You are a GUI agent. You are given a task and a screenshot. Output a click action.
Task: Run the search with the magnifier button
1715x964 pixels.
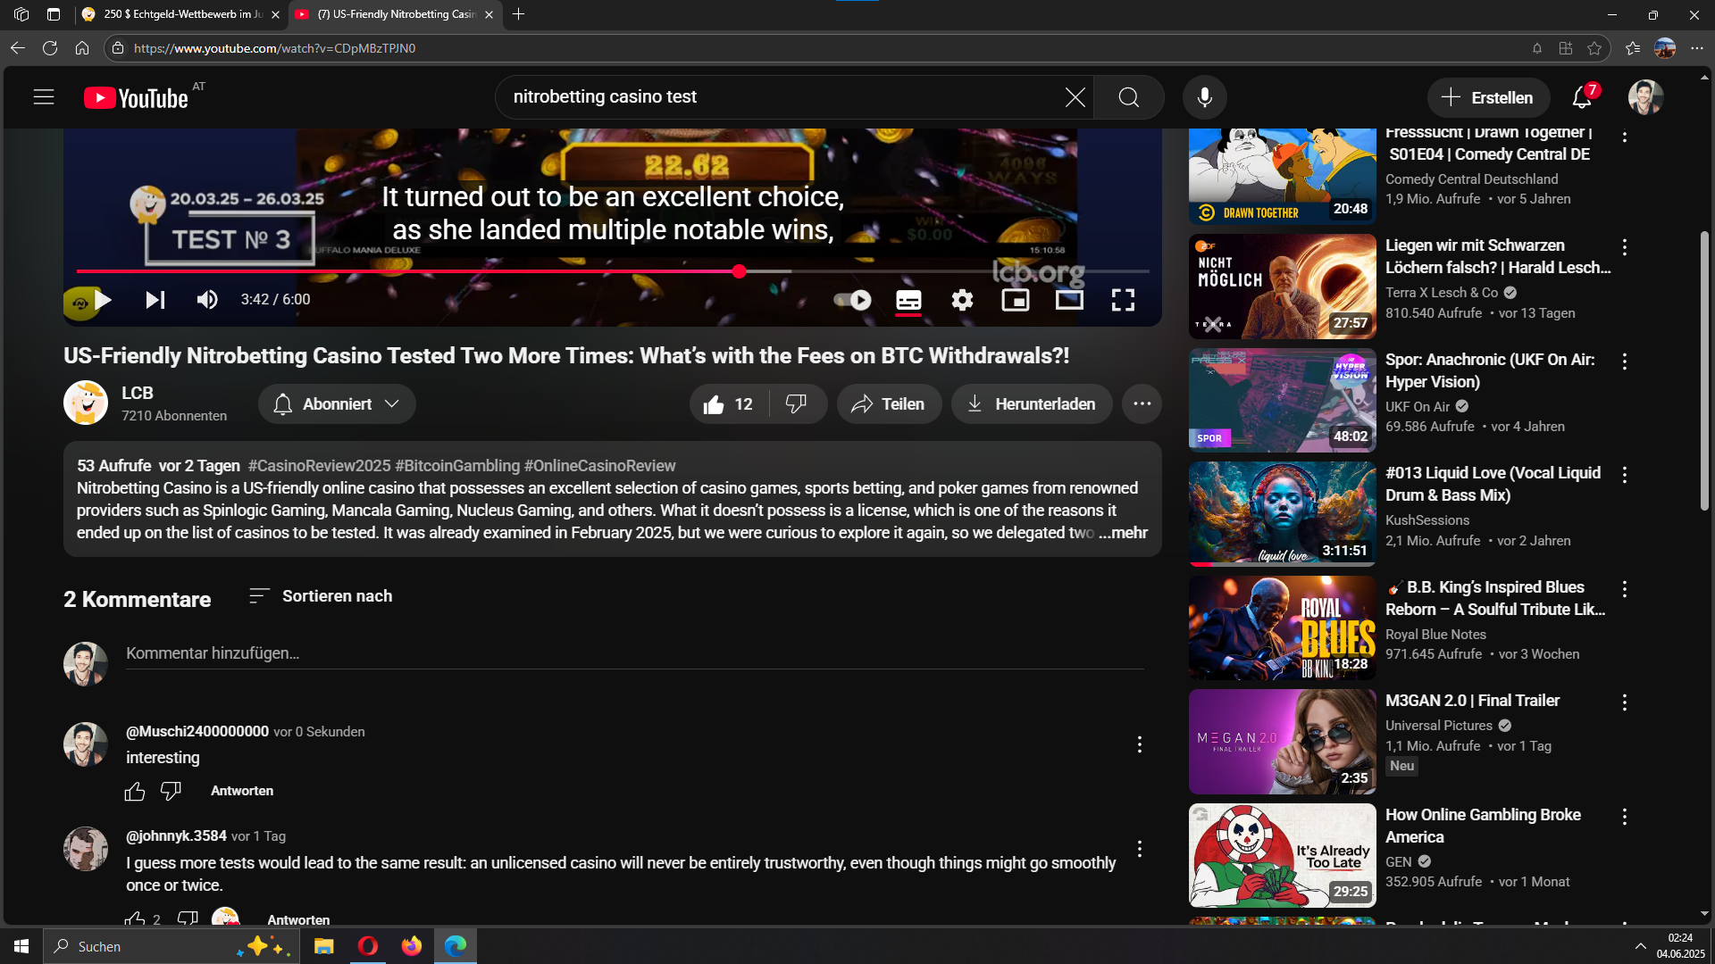(1129, 97)
